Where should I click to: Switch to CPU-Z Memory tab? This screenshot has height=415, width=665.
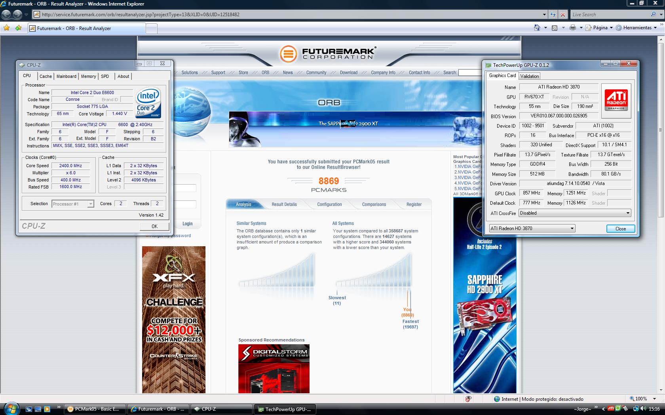pos(89,76)
